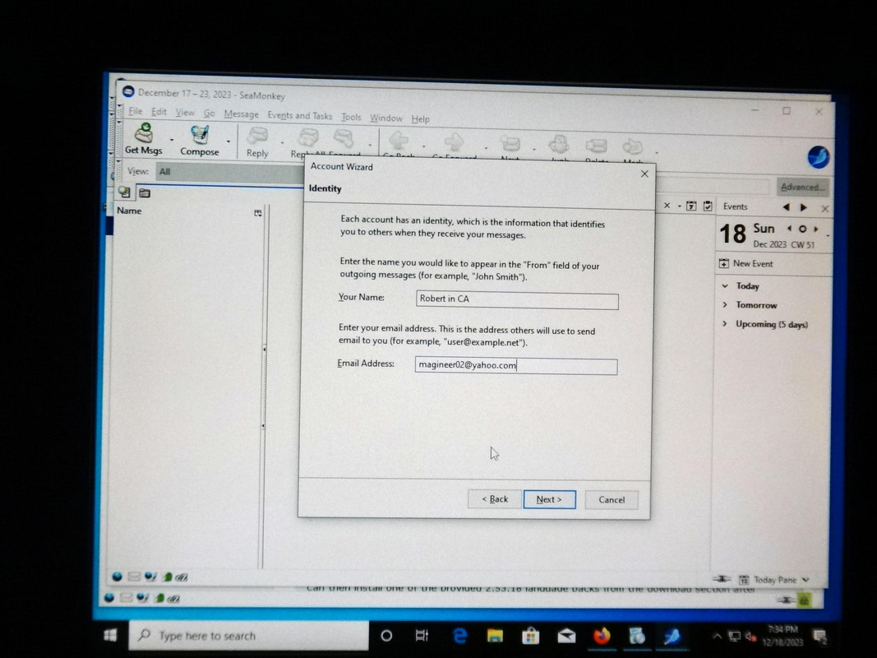
Task: Open the Message menu
Action: point(241,114)
